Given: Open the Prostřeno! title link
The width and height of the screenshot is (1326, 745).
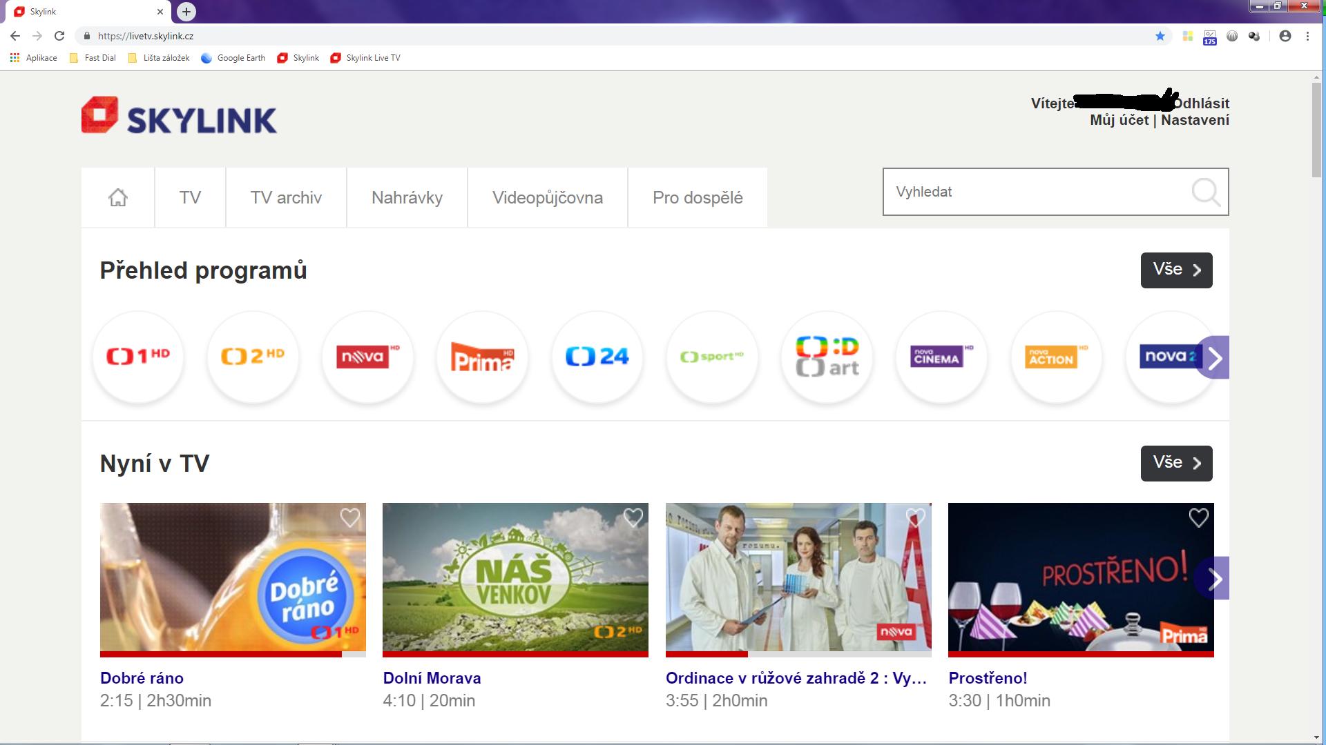Looking at the screenshot, I should (988, 678).
